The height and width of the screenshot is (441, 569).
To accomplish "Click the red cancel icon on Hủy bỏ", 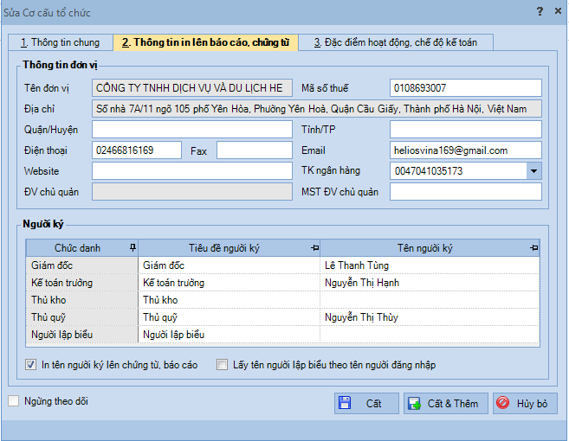I will (x=502, y=403).
